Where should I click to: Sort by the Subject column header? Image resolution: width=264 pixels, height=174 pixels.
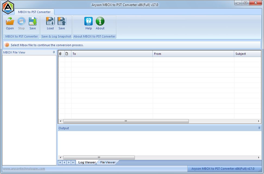click(247, 54)
